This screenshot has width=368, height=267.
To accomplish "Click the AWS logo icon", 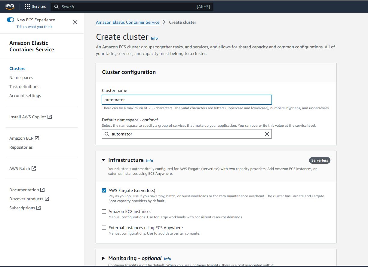I will (x=10, y=6).
